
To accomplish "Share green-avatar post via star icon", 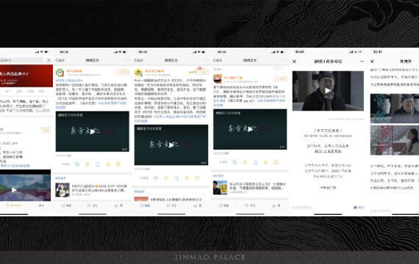I will 108,164.
